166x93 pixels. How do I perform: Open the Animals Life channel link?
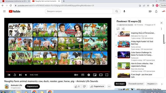pyautogui.click(x=16, y=85)
